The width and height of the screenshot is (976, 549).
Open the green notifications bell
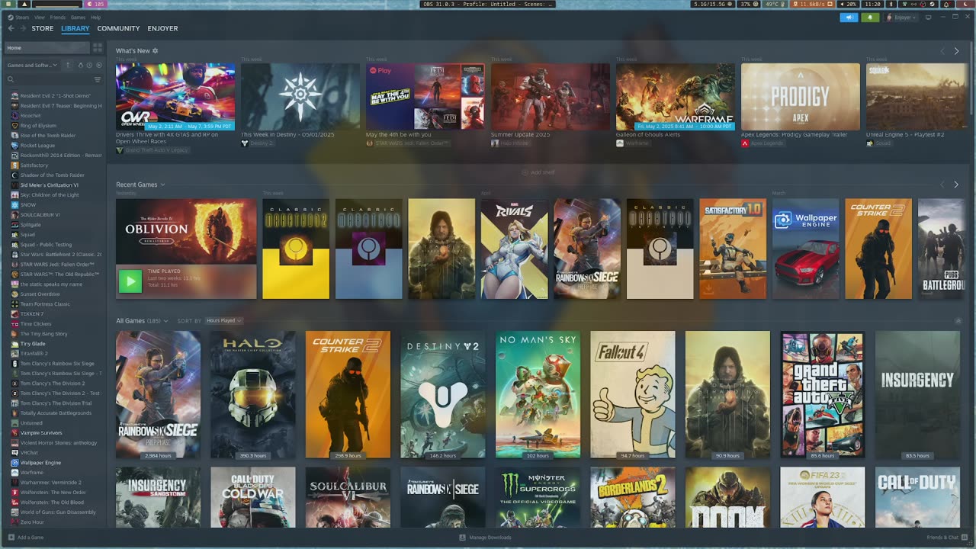coord(870,18)
